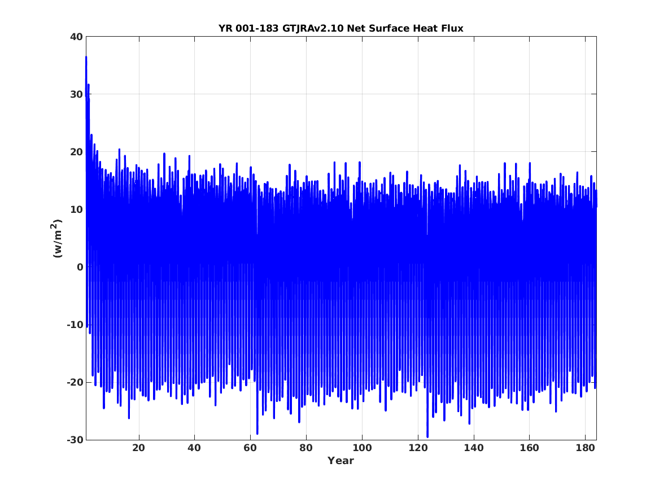659x494 pixels.
Task: Click the x-axis tick label '120'
Action: pos(418,448)
